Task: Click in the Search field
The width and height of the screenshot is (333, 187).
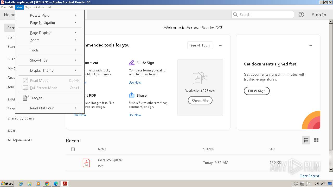Action: click(x=263, y=15)
